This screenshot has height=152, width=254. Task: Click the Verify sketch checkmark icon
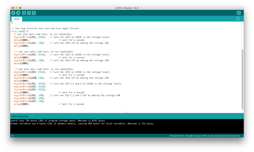13,13
